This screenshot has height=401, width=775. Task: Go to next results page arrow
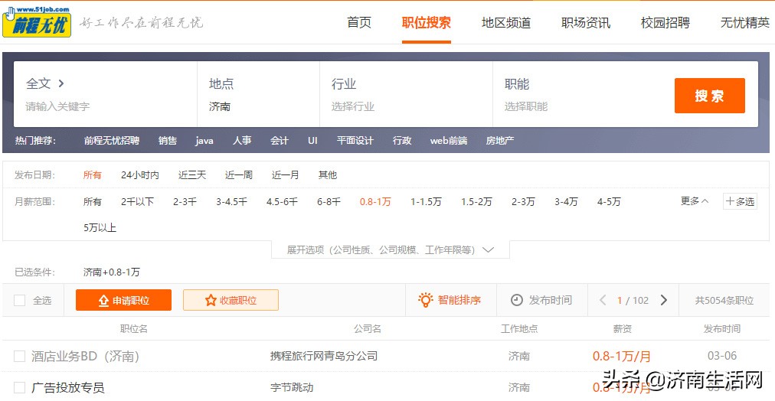[x=664, y=300]
